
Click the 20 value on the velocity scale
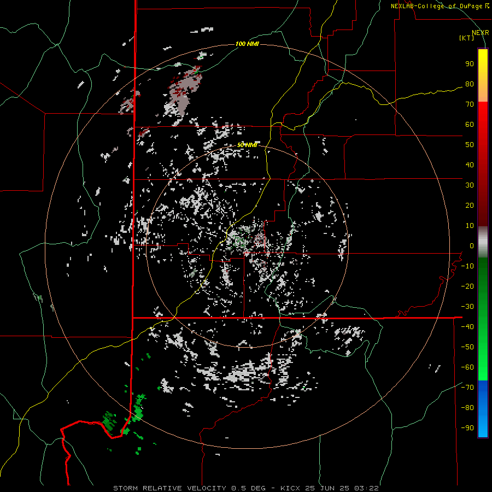[x=470, y=206]
